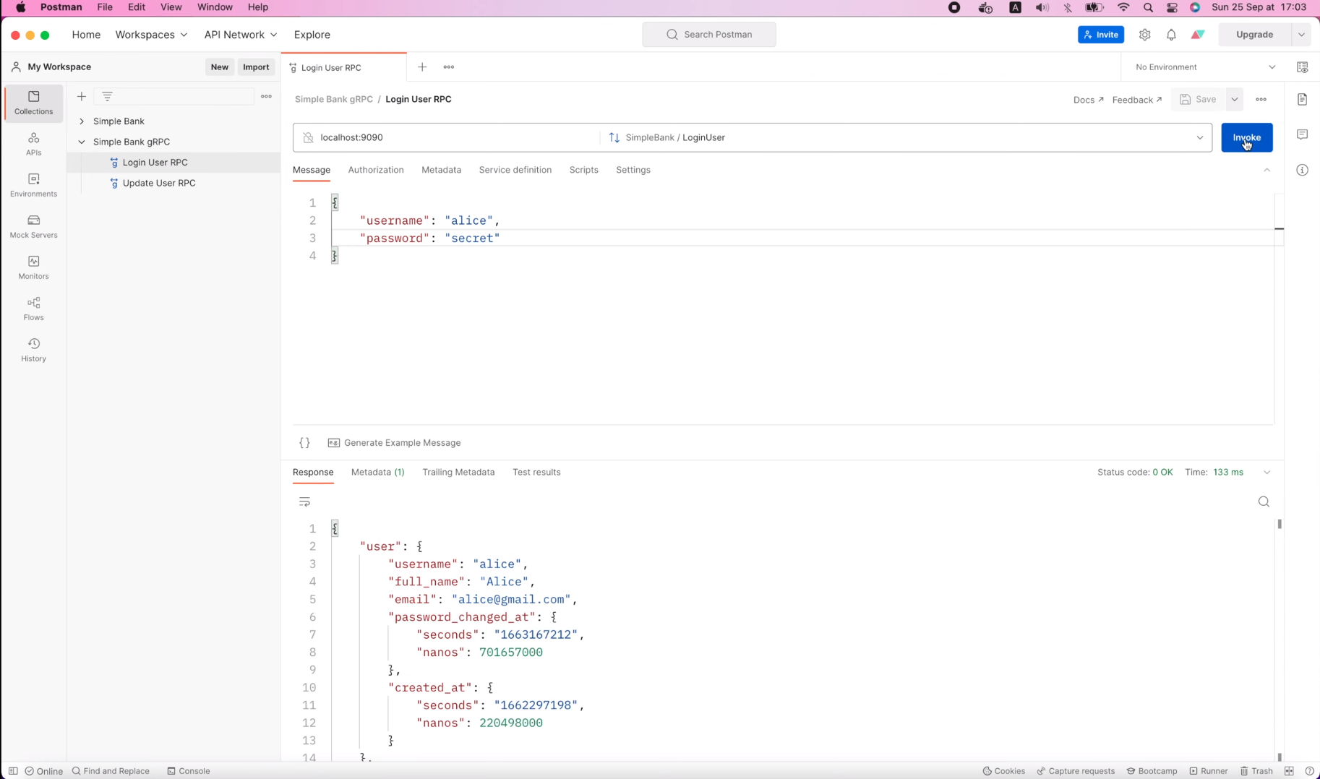Open History in the sidebar
This screenshot has height=779, width=1320.
tap(33, 350)
